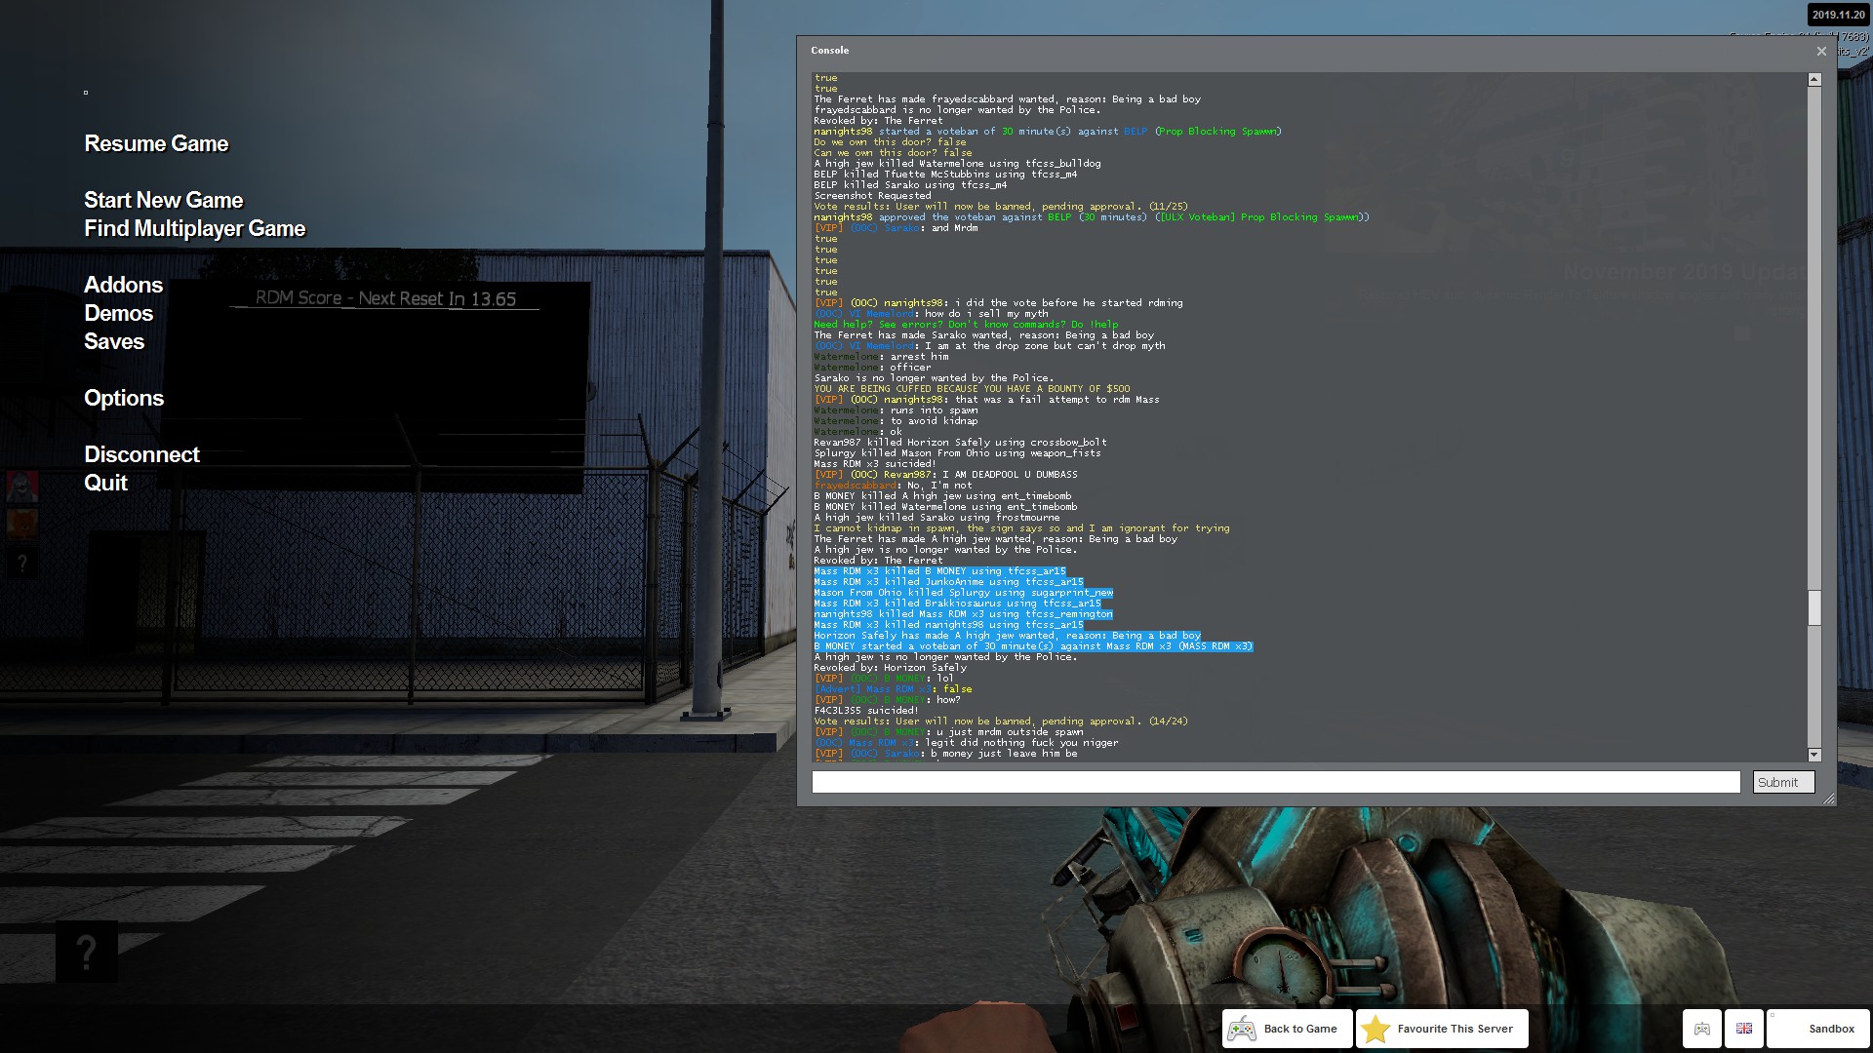Click "Sarako is no longer wanted" line
Viewport: 1873px width, 1053px height.
(934, 378)
